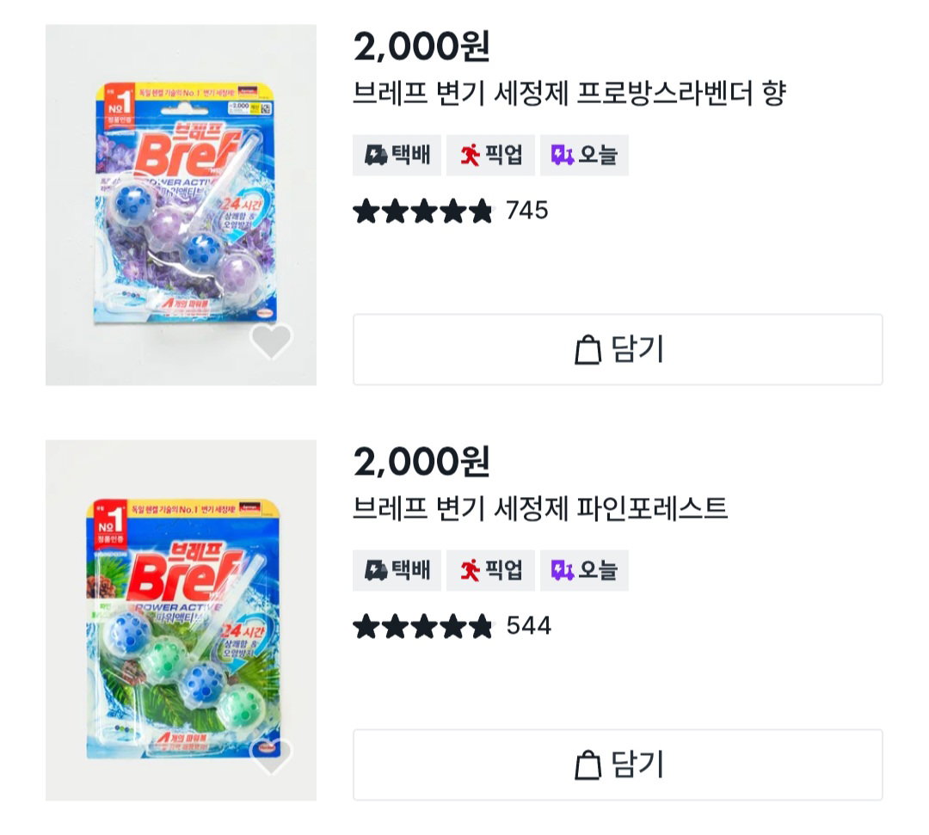This screenshot has width=929, height=835.
Task: Open Pine Forest Bref product thumbnail image
Action: [181, 621]
